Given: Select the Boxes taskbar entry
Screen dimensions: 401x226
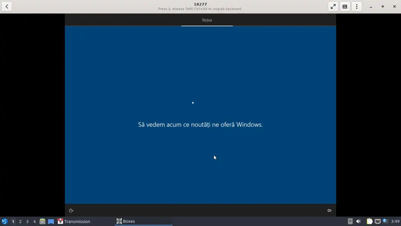Looking at the screenshot, I should [143, 221].
